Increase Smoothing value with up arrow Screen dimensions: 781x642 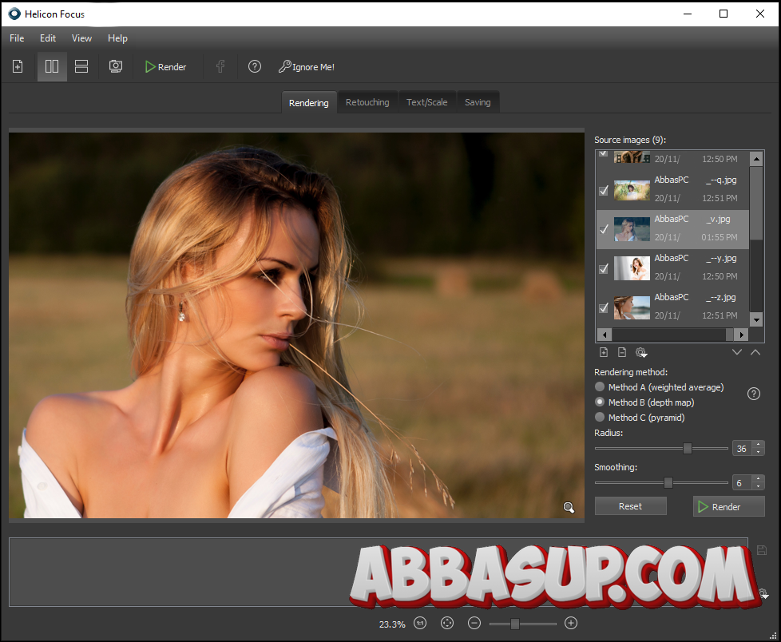click(x=759, y=478)
